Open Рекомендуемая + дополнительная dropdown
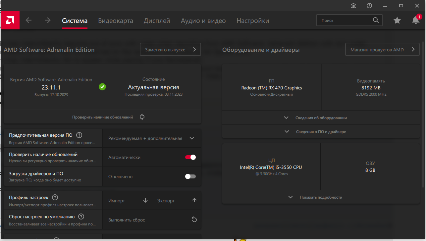Image resolution: width=426 pixels, height=241 pixels. (152, 138)
